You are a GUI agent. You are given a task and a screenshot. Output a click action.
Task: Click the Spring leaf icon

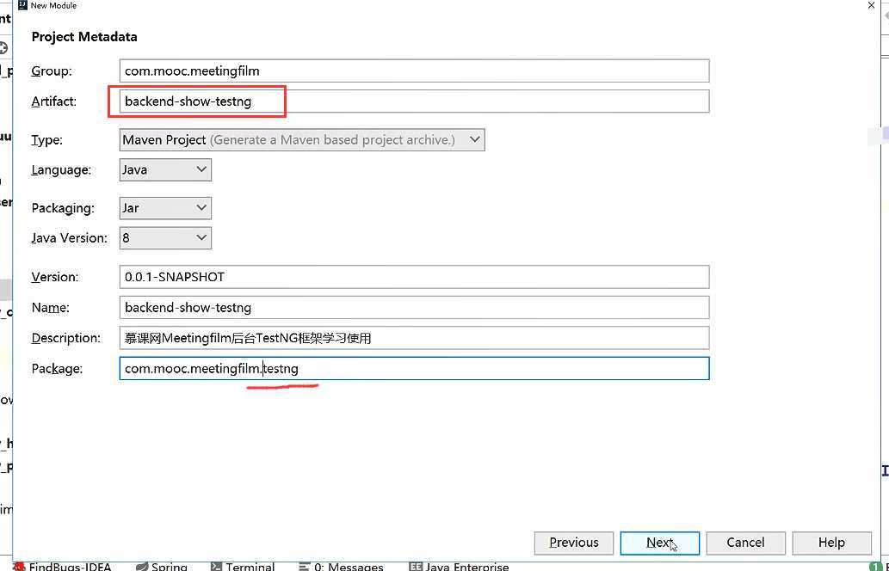point(142,566)
